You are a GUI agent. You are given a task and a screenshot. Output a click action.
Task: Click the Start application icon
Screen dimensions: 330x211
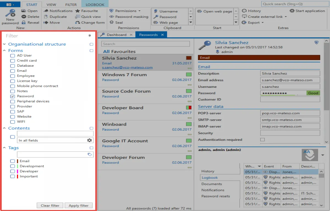tap(292, 11)
